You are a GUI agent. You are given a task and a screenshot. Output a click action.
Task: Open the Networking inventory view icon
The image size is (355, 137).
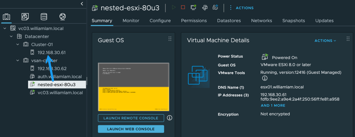click(62, 16)
